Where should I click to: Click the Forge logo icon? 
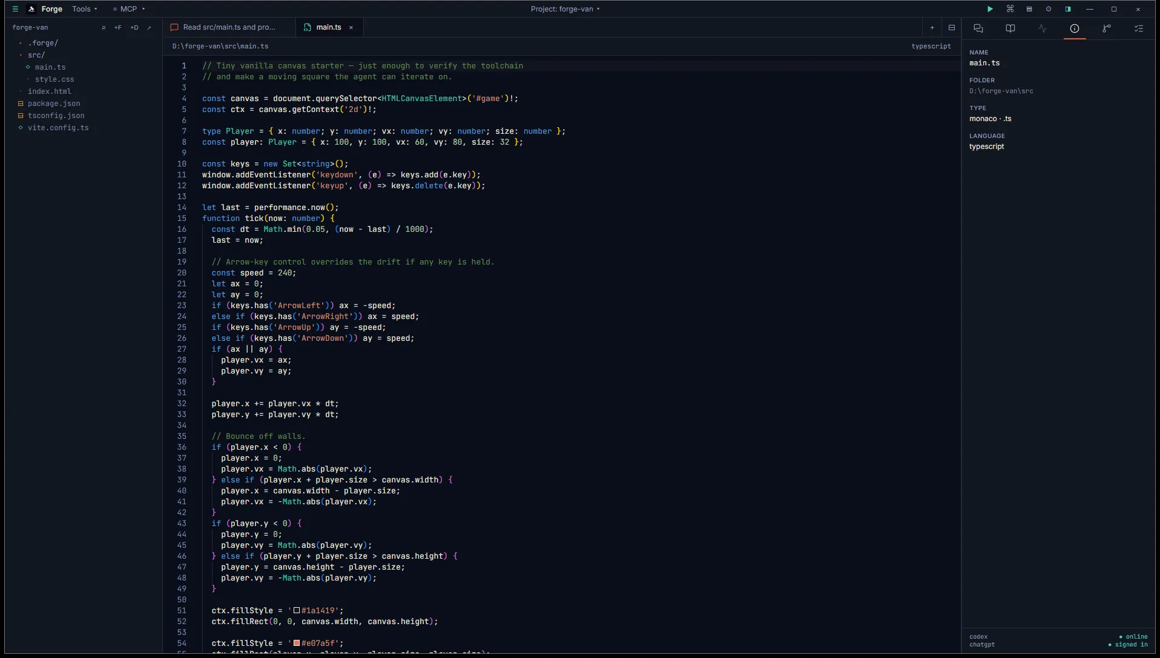coord(31,9)
